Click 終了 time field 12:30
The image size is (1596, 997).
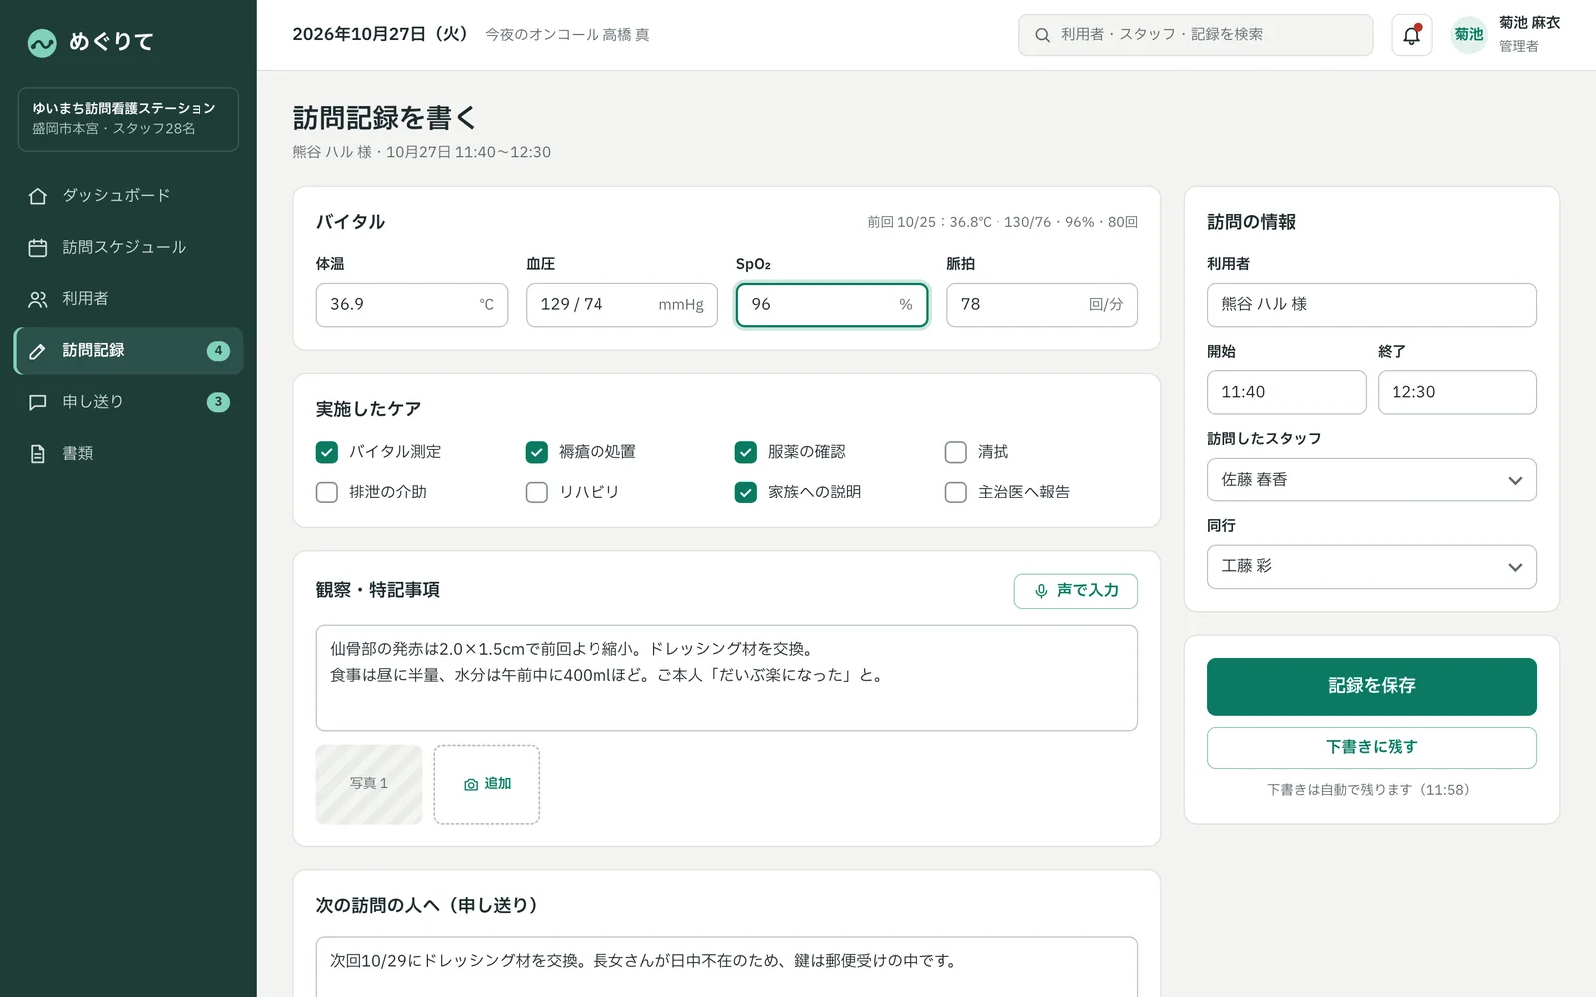(x=1457, y=393)
